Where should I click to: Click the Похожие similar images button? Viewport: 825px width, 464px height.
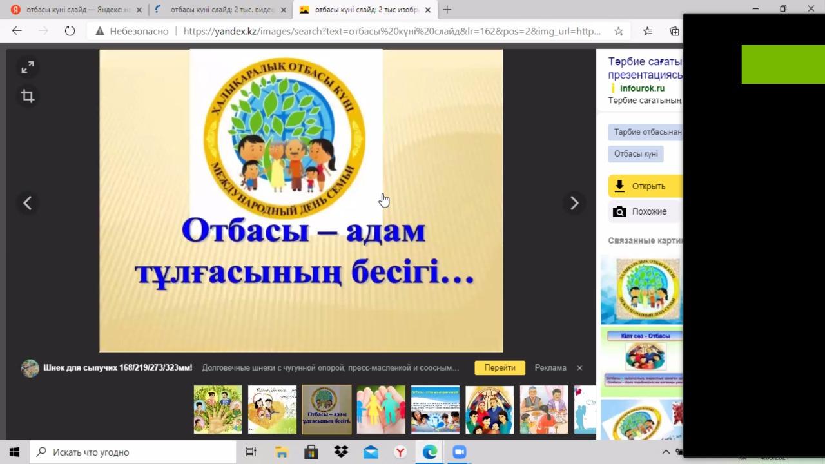point(645,211)
